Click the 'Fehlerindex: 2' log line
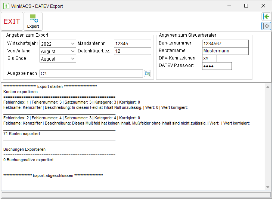The image size is (273, 199). coord(72,118)
